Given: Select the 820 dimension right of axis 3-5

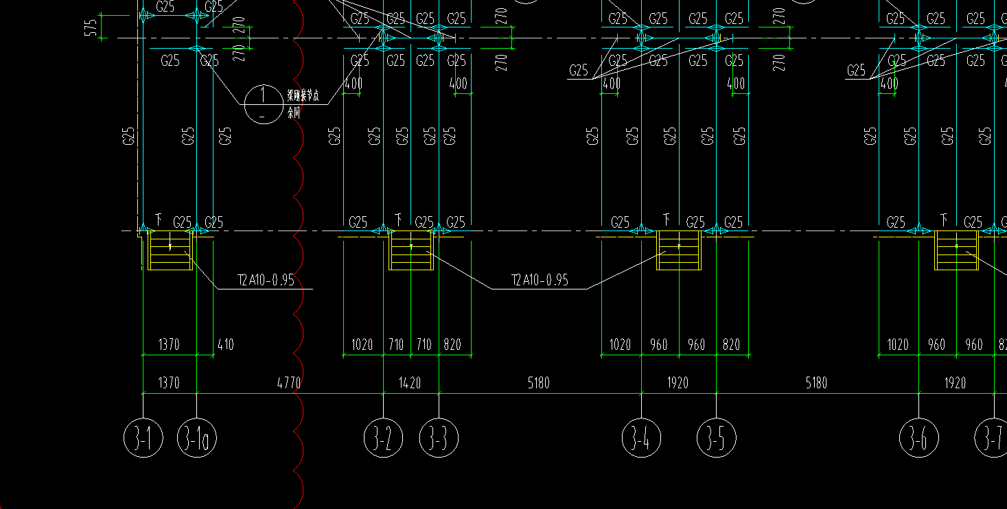Looking at the screenshot, I should [x=732, y=344].
